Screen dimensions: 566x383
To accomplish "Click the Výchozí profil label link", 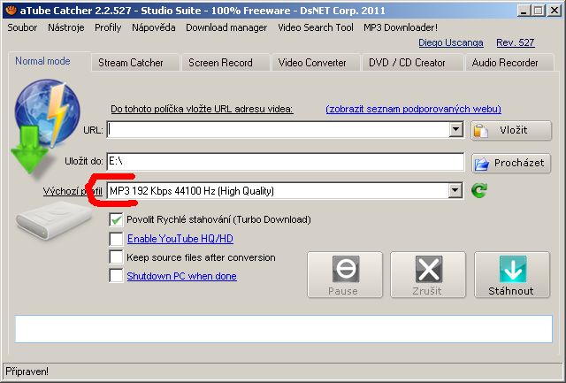I will pyautogui.click(x=73, y=191).
